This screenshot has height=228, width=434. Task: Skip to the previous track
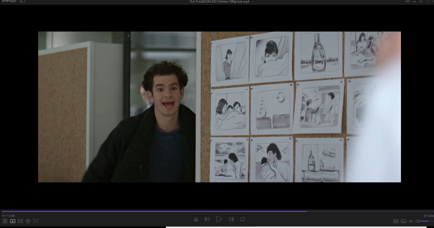(207, 219)
